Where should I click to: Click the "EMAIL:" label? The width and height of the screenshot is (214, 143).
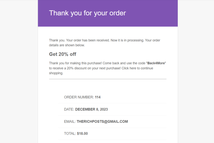(x=70, y=121)
